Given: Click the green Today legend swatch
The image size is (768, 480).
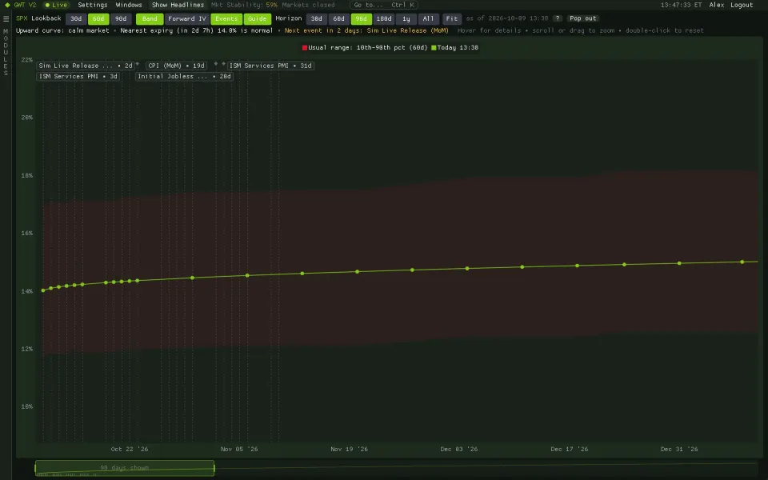Looking at the screenshot, I should tap(434, 47).
